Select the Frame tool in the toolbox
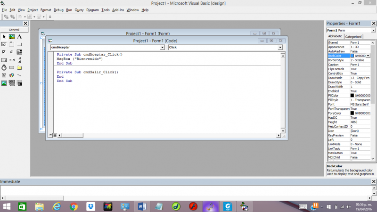This screenshot has width=377, height=212. pyautogui.click(x=12, y=44)
